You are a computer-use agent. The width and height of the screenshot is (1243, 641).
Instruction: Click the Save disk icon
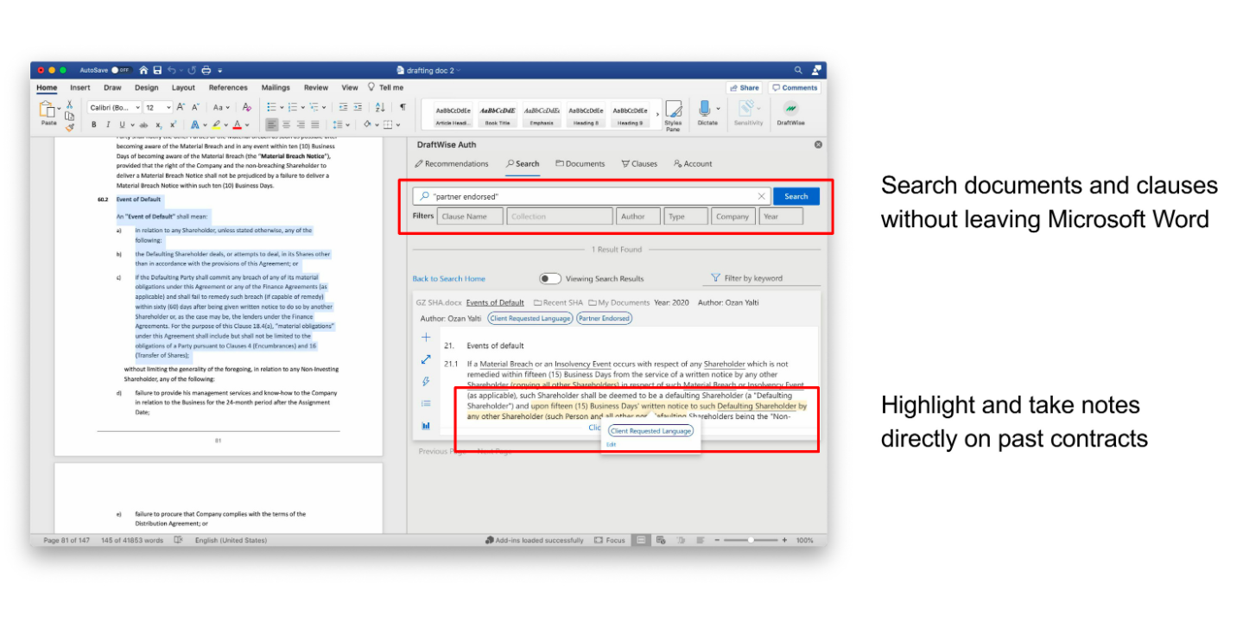[x=157, y=70]
